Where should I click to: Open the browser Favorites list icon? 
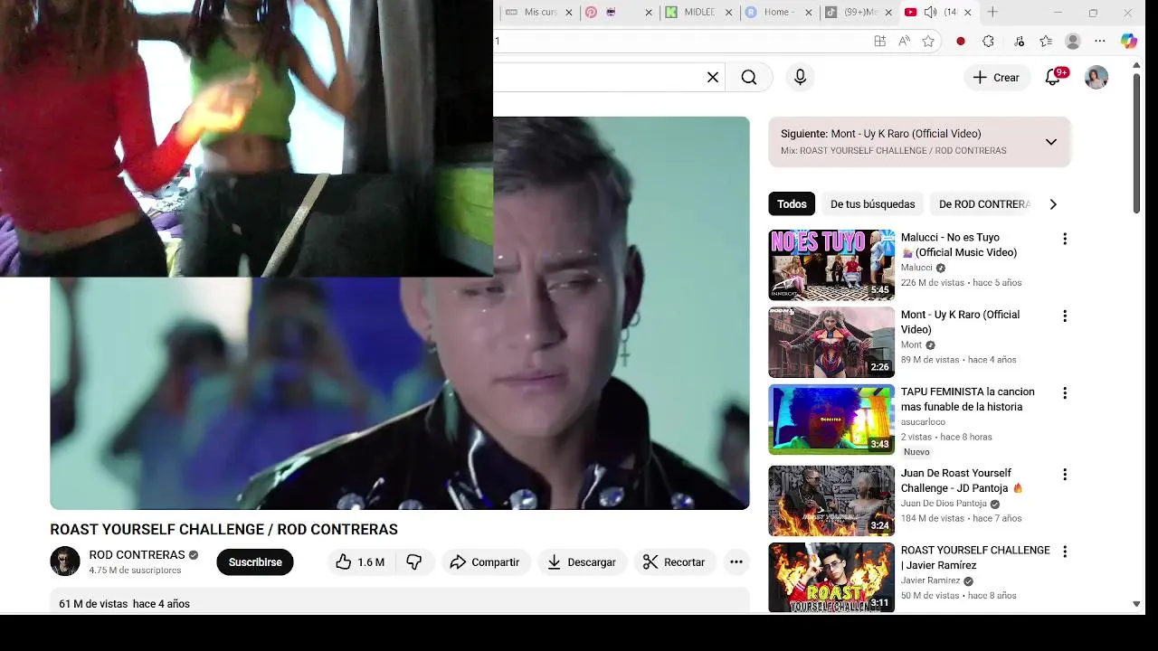pos(1046,41)
